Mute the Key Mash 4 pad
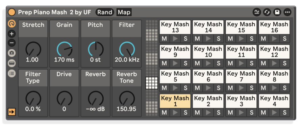The height and width of the screenshot is (126, 302). click(263, 112)
